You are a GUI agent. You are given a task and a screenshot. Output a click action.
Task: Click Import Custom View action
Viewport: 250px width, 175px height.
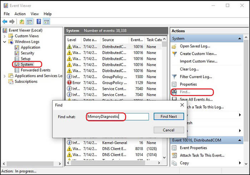[x=199, y=61]
